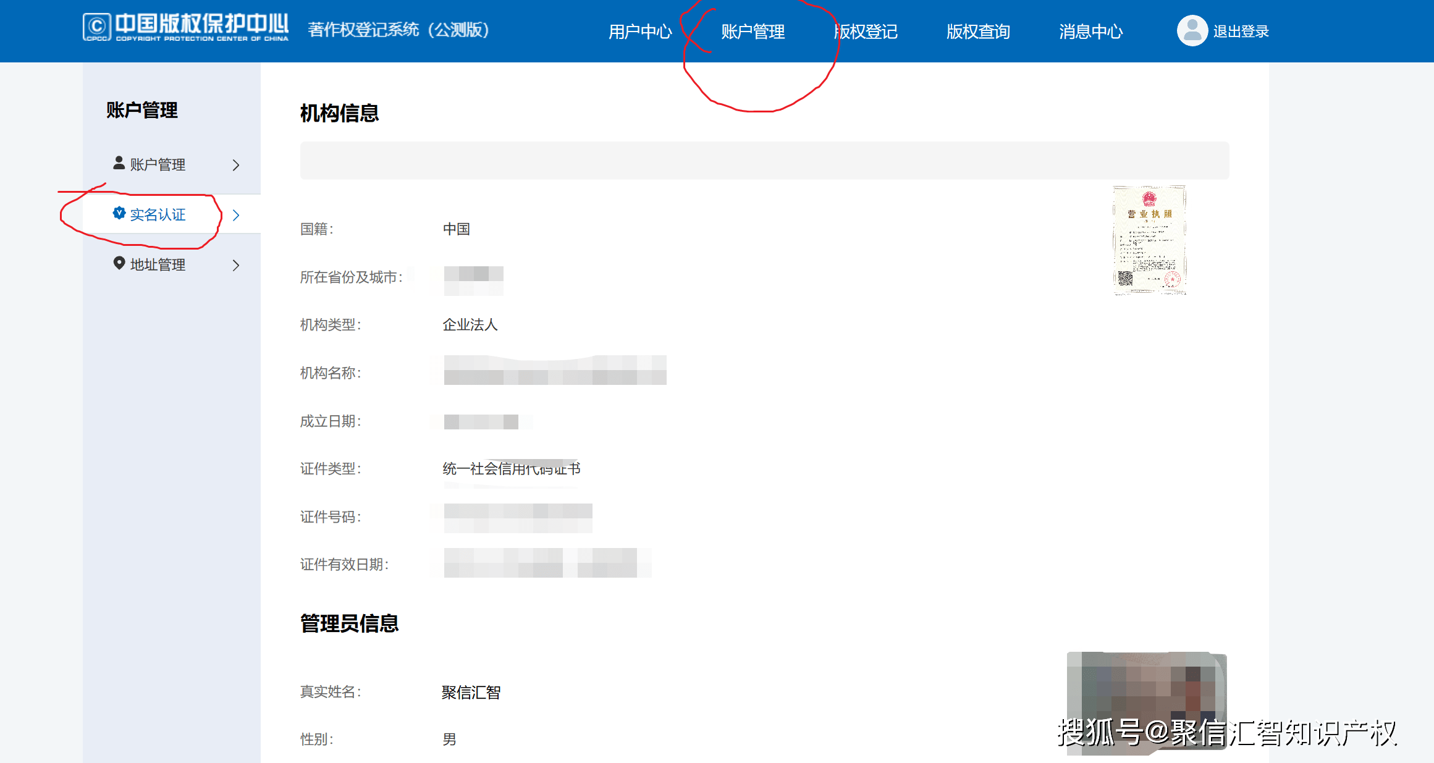The height and width of the screenshot is (763, 1434).
Task: Click the 著作权登记系统 title text
Action: [364, 30]
